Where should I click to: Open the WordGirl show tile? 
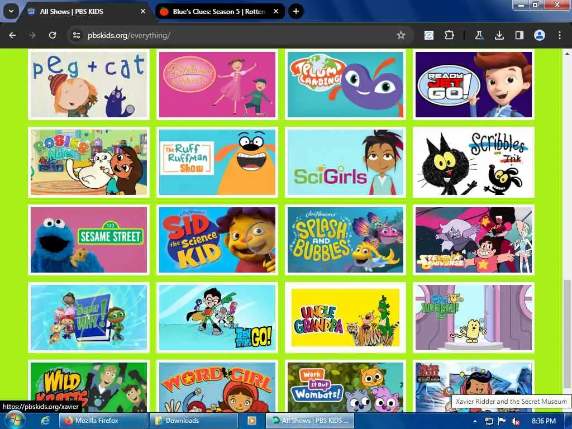point(217,386)
